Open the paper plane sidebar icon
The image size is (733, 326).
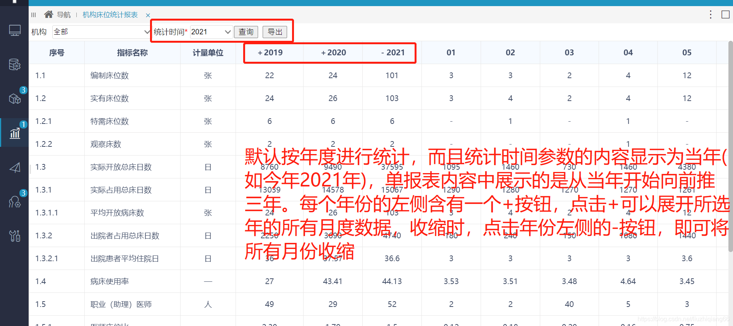[x=15, y=167]
